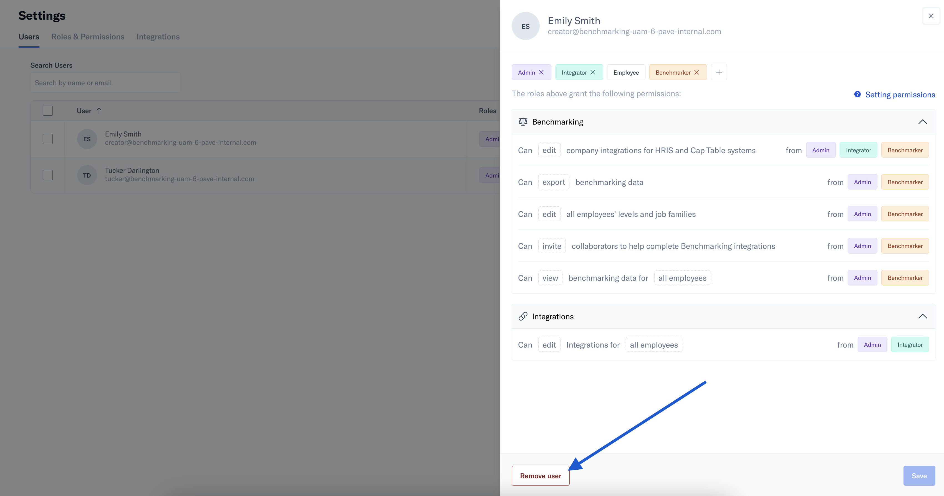
Task: Remove the Admin role tag
Action: tap(541, 72)
